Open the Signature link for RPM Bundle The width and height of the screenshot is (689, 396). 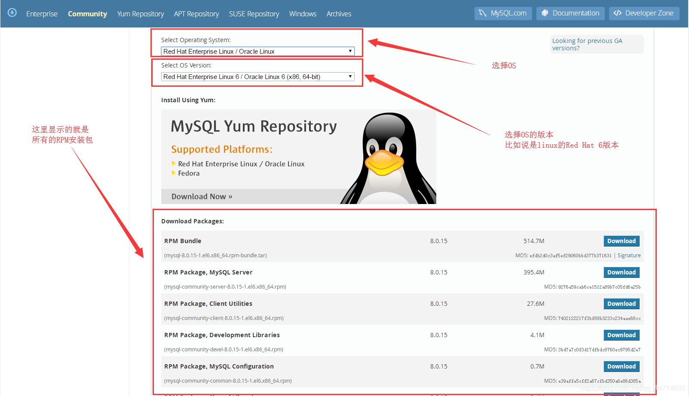pyautogui.click(x=629, y=256)
